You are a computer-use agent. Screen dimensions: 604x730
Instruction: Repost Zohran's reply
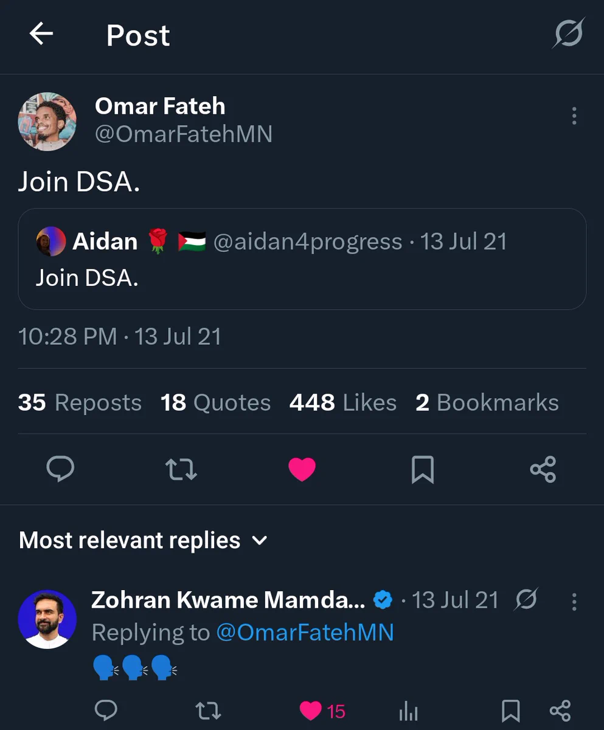208,710
